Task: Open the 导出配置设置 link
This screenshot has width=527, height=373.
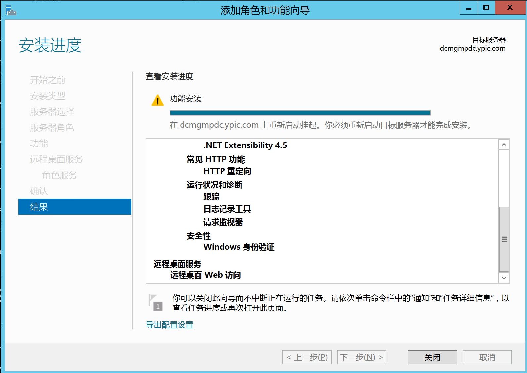Action: 170,325
